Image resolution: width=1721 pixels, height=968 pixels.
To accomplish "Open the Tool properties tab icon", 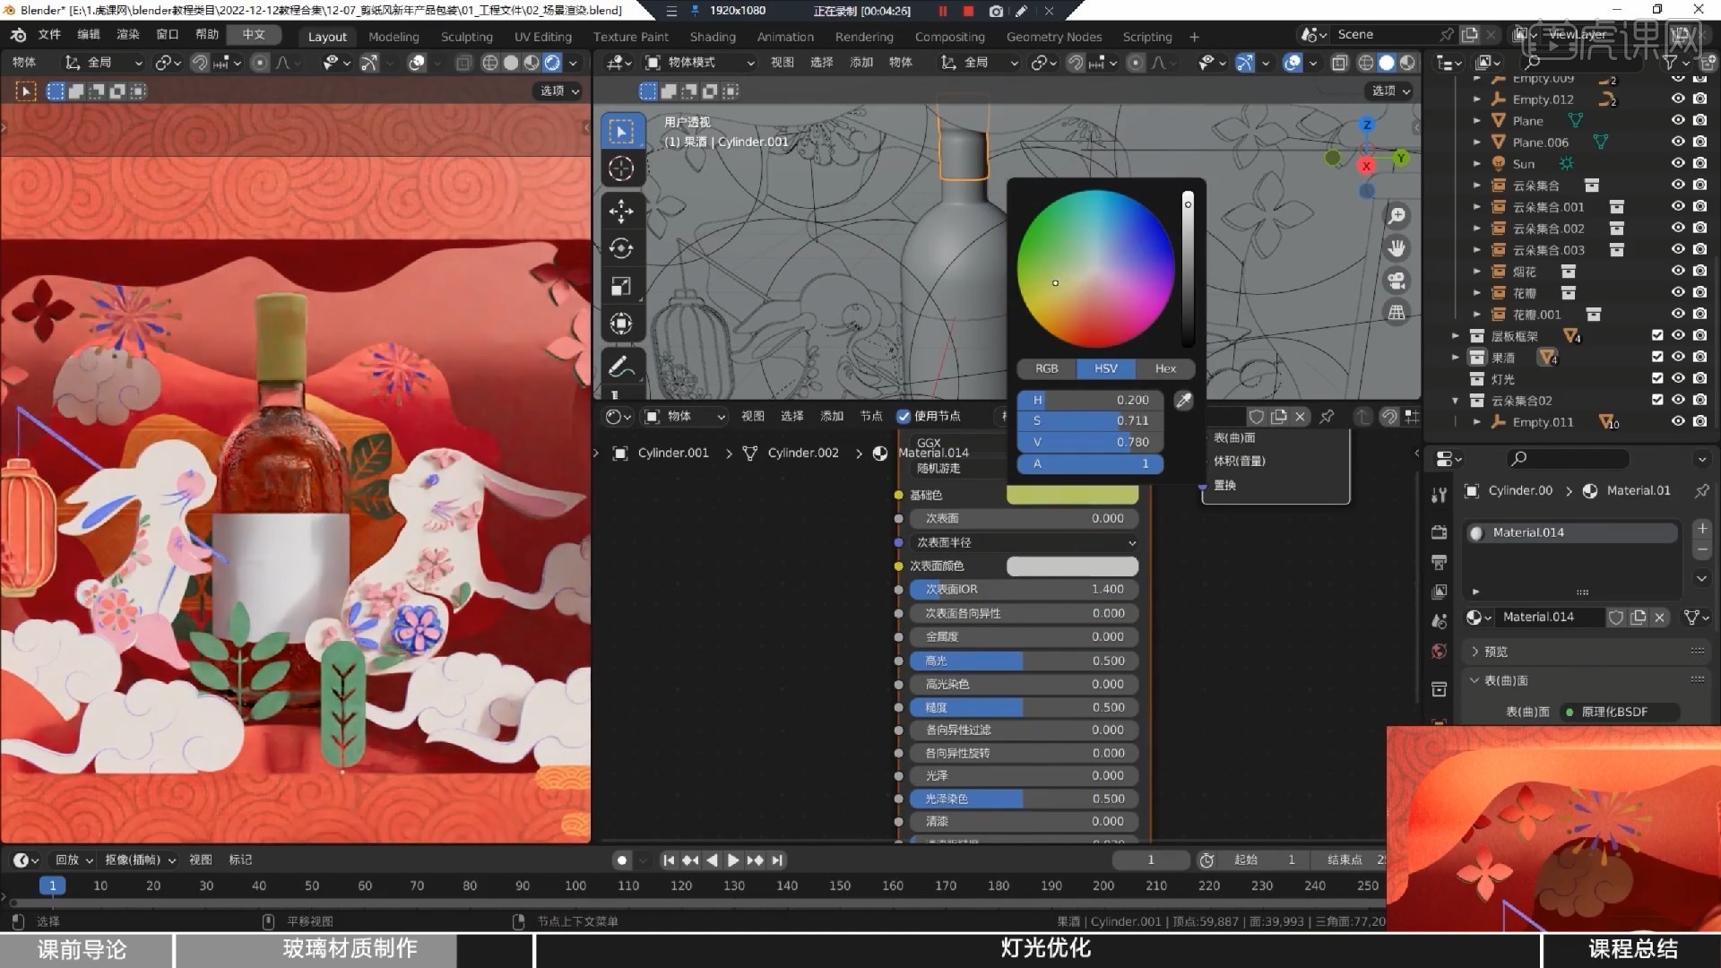I will 1439,495.
